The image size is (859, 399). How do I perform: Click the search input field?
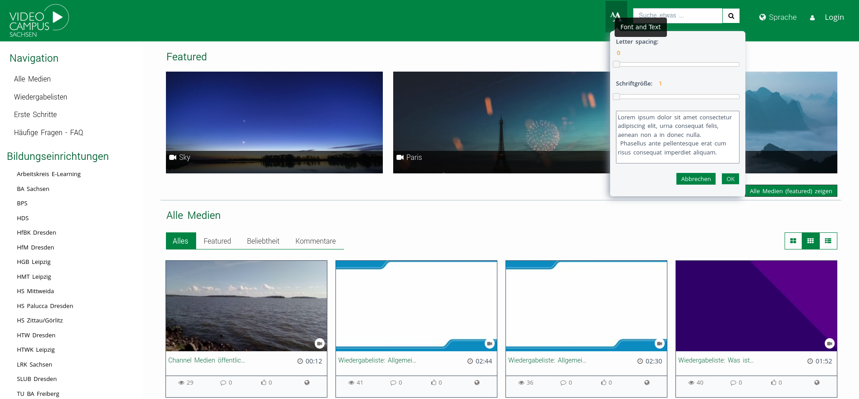click(x=677, y=16)
